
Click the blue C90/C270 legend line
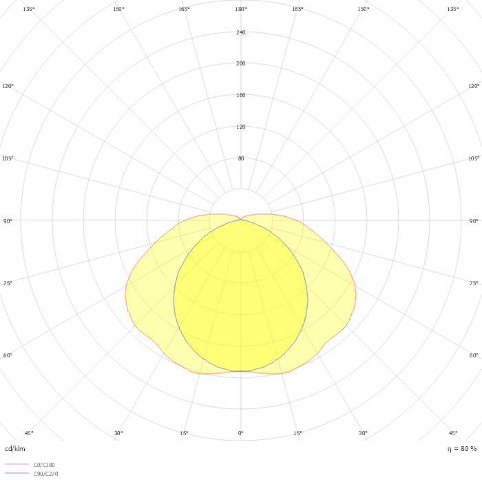click(17, 473)
